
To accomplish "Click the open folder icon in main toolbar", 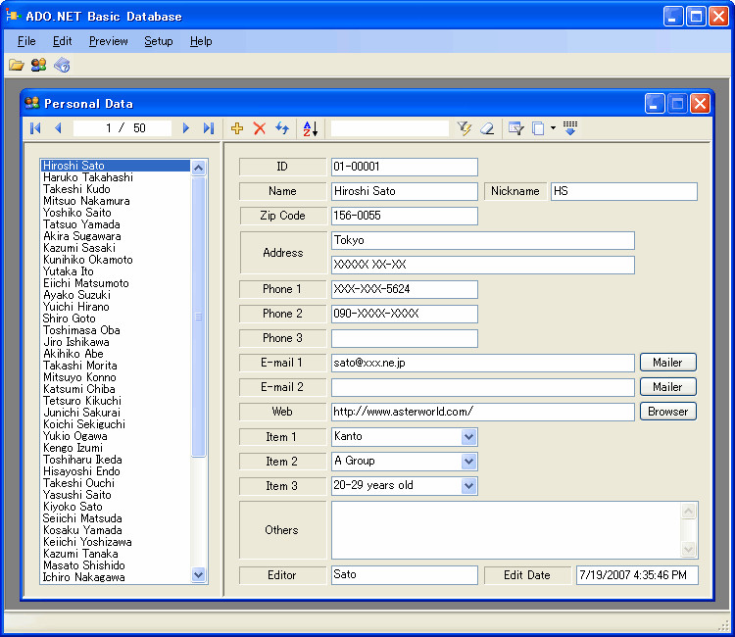I will [x=17, y=65].
